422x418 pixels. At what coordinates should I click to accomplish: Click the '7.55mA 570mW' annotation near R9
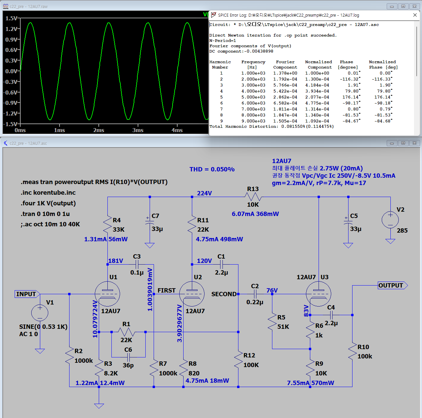[x=311, y=383]
